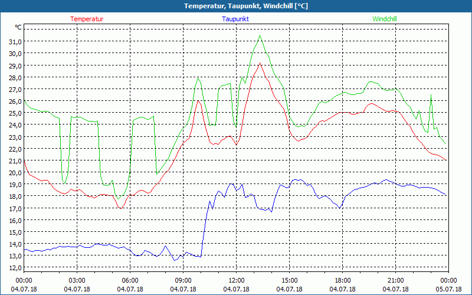Image resolution: width=472 pixels, height=295 pixels.
Task: Click the 31,0 y-axis value
Action: (15, 42)
